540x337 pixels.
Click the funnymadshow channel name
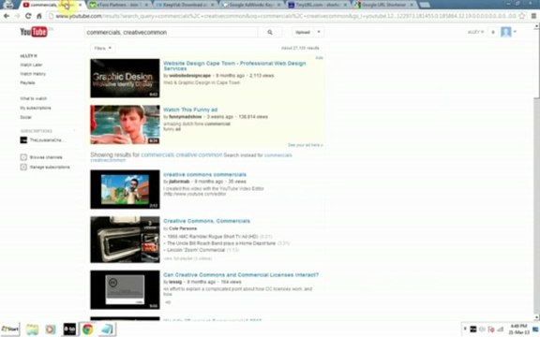(186, 117)
